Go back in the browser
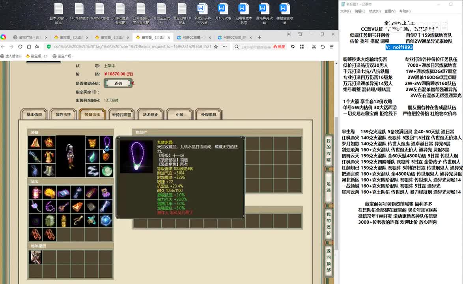The height and width of the screenshot is (284, 463). pos(3,47)
